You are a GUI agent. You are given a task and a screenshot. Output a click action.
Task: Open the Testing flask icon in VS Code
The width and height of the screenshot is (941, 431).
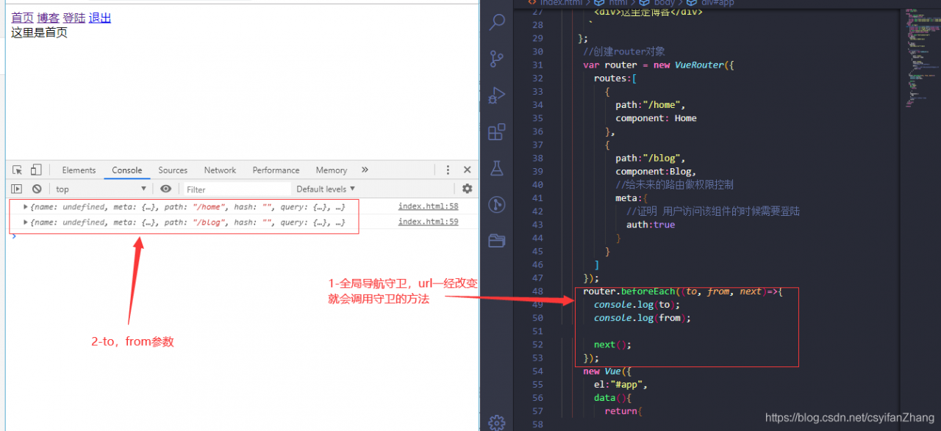click(x=497, y=168)
